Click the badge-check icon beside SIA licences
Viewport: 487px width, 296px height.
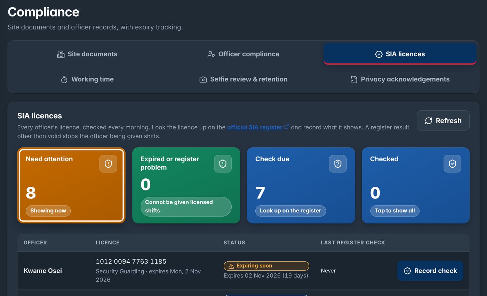(x=379, y=54)
